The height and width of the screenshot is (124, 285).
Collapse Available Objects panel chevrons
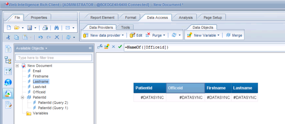(x=90, y=48)
